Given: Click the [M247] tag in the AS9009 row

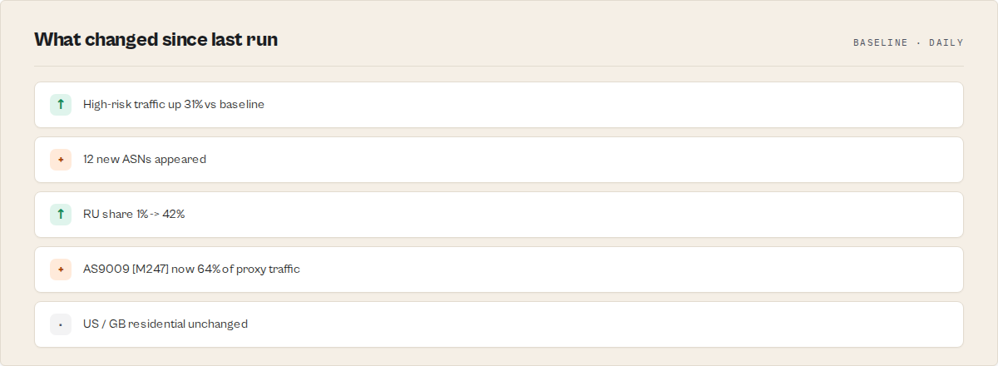Looking at the screenshot, I should [x=150, y=270].
